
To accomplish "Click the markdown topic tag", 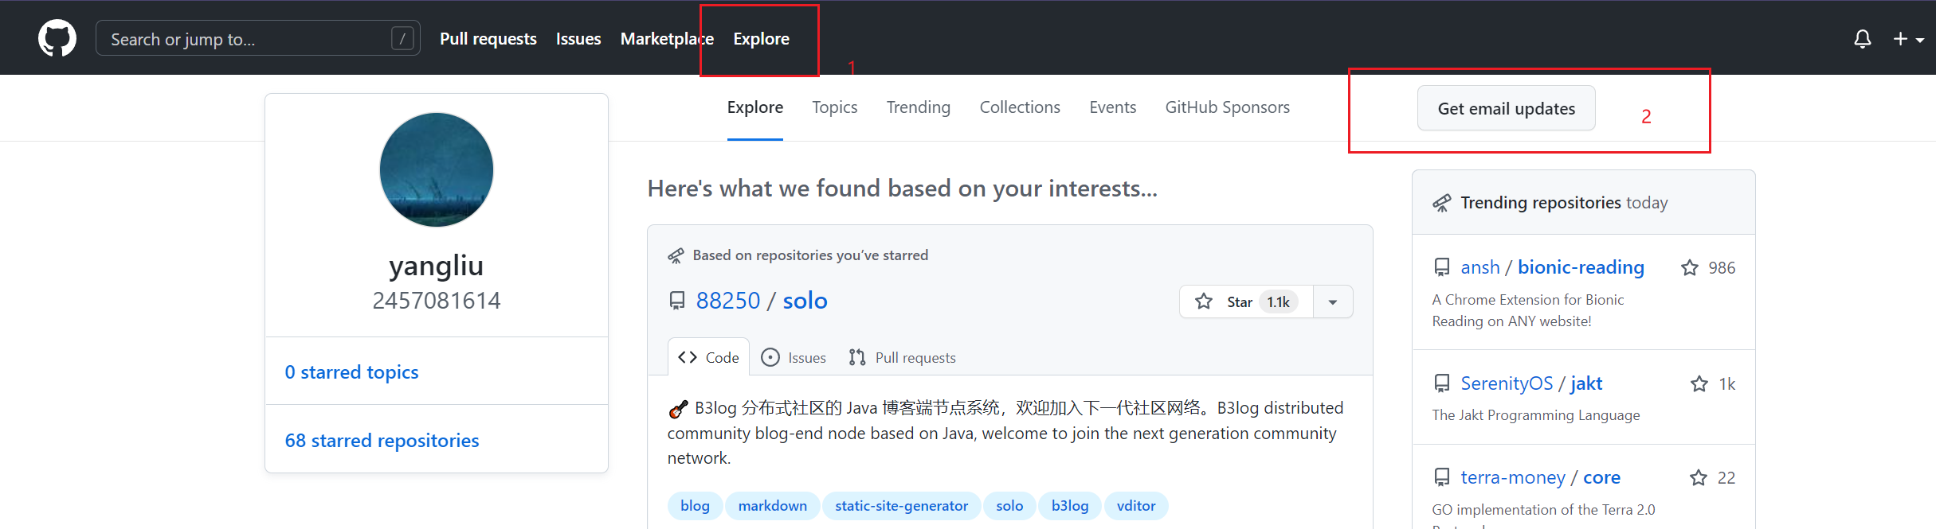I will tap(772, 506).
